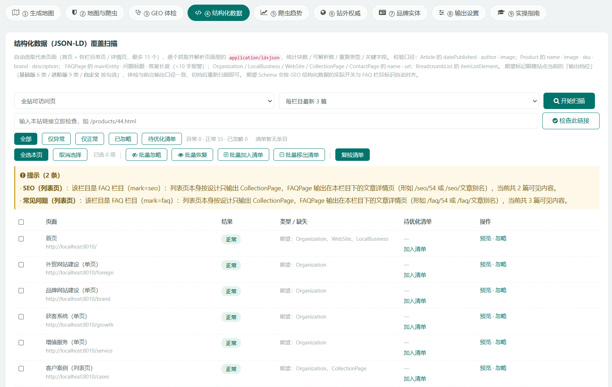Click the globe icon on 站外权威 tab

click(x=323, y=13)
